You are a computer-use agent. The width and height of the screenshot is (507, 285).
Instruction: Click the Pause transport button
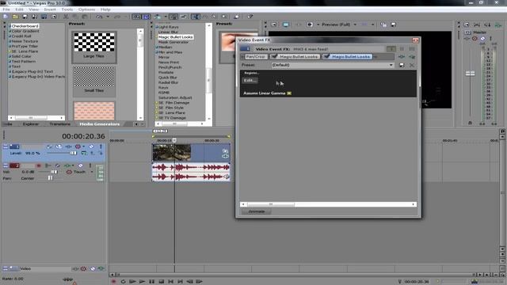151,282
